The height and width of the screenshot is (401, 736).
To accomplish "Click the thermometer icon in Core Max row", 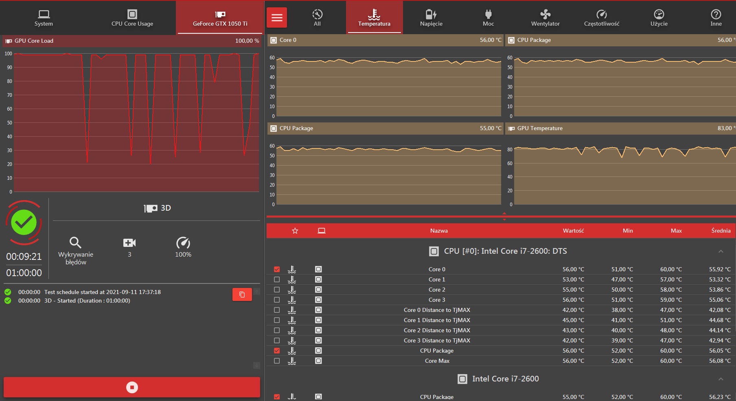I will pos(292,361).
